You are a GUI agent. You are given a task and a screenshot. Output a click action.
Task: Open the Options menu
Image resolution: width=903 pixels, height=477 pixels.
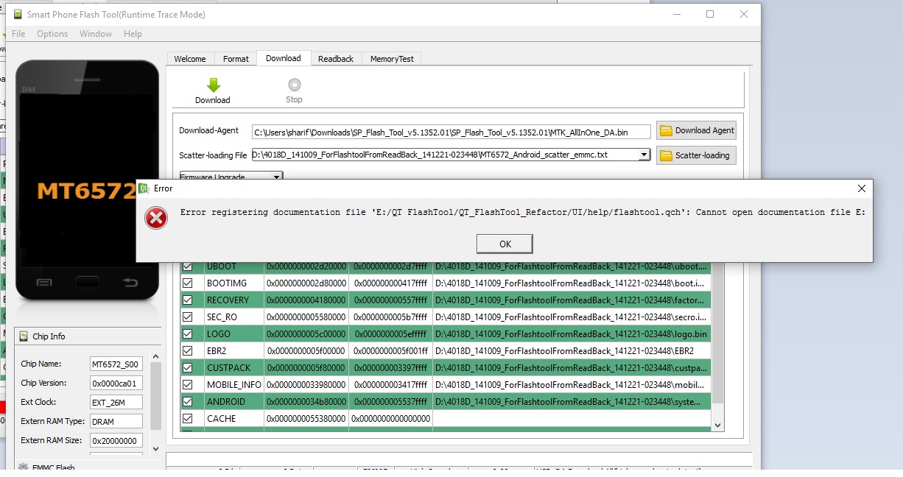pyautogui.click(x=52, y=34)
